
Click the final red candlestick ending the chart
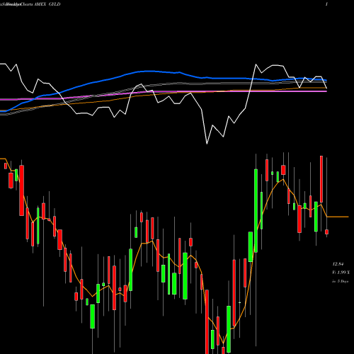[326, 232]
